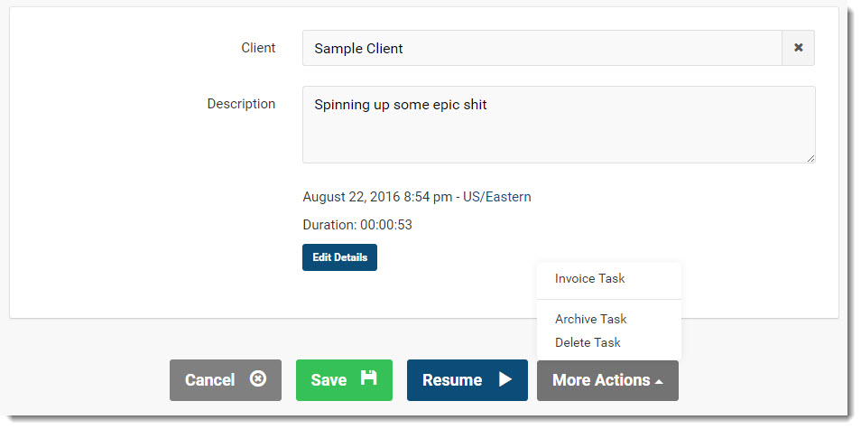Click the Description field label
Image resolution: width=861 pixels, height=429 pixels.
click(x=241, y=104)
